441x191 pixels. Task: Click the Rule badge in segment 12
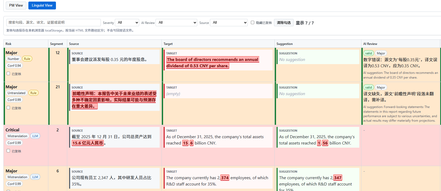coord(27,59)
